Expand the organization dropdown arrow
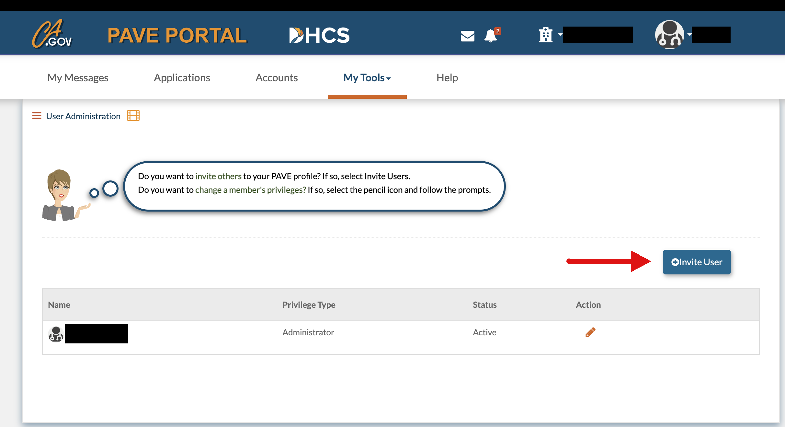Viewport: 785px width, 427px height. pos(560,34)
